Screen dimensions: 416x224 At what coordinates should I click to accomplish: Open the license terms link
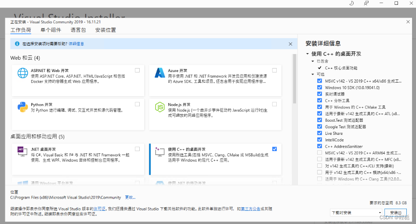(99, 209)
